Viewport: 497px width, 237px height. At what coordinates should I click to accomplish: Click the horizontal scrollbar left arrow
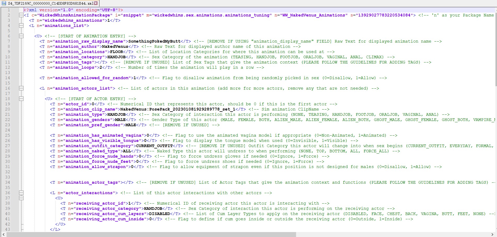(3, 234)
